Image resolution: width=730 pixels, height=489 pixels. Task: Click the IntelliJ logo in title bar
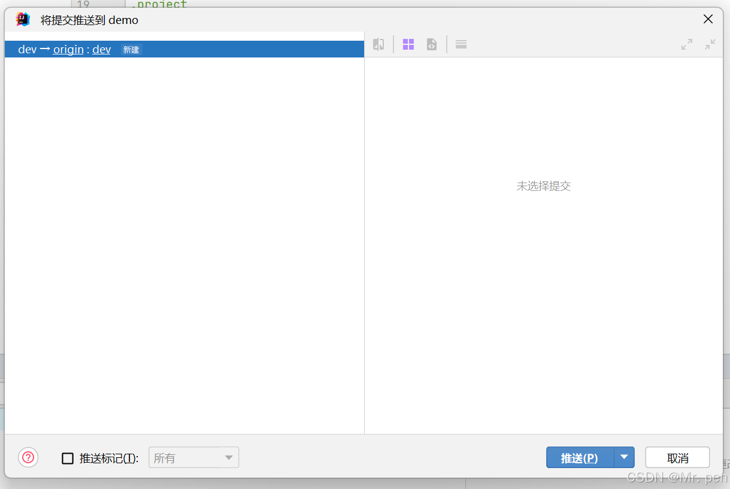(x=23, y=20)
